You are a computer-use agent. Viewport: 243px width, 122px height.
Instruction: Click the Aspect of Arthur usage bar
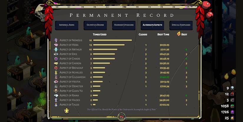105,49
